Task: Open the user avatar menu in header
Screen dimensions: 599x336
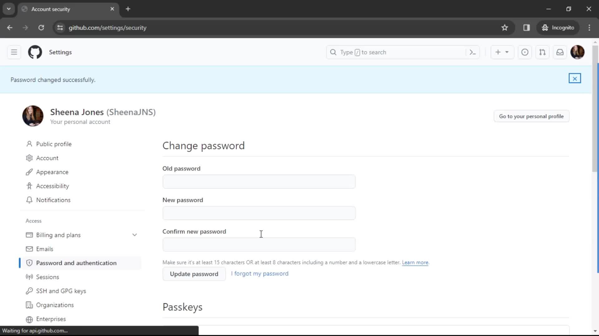Action: [x=577, y=52]
